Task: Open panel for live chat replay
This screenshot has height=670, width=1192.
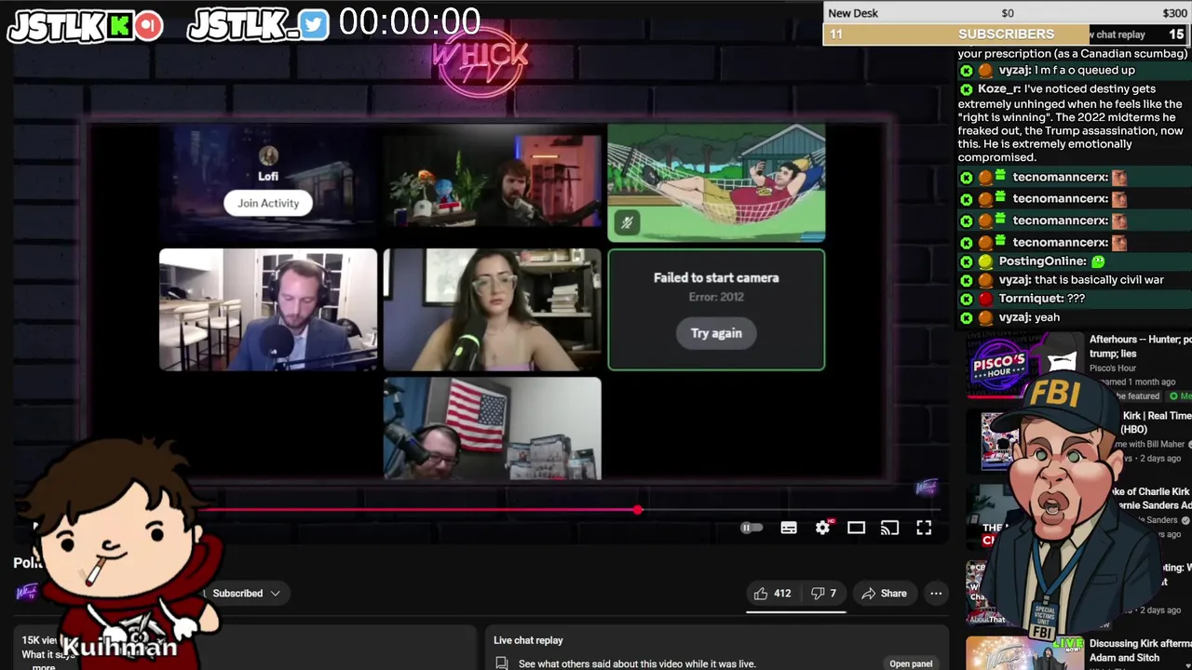Action: point(911,663)
